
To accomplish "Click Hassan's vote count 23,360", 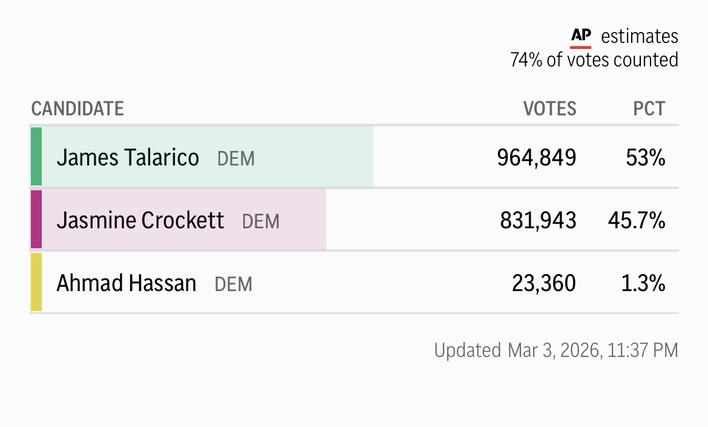I will click(544, 283).
